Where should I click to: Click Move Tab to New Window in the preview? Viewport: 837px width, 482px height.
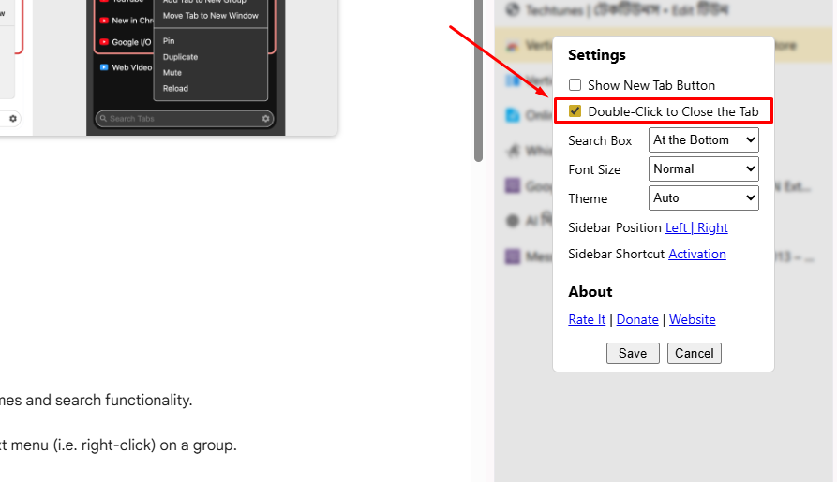click(210, 16)
